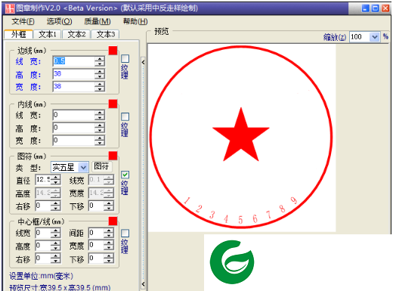Click the 图符 下移 input field
The height and width of the screenshot is (291, 393).
pyautogui.click(x=96, y=206)
